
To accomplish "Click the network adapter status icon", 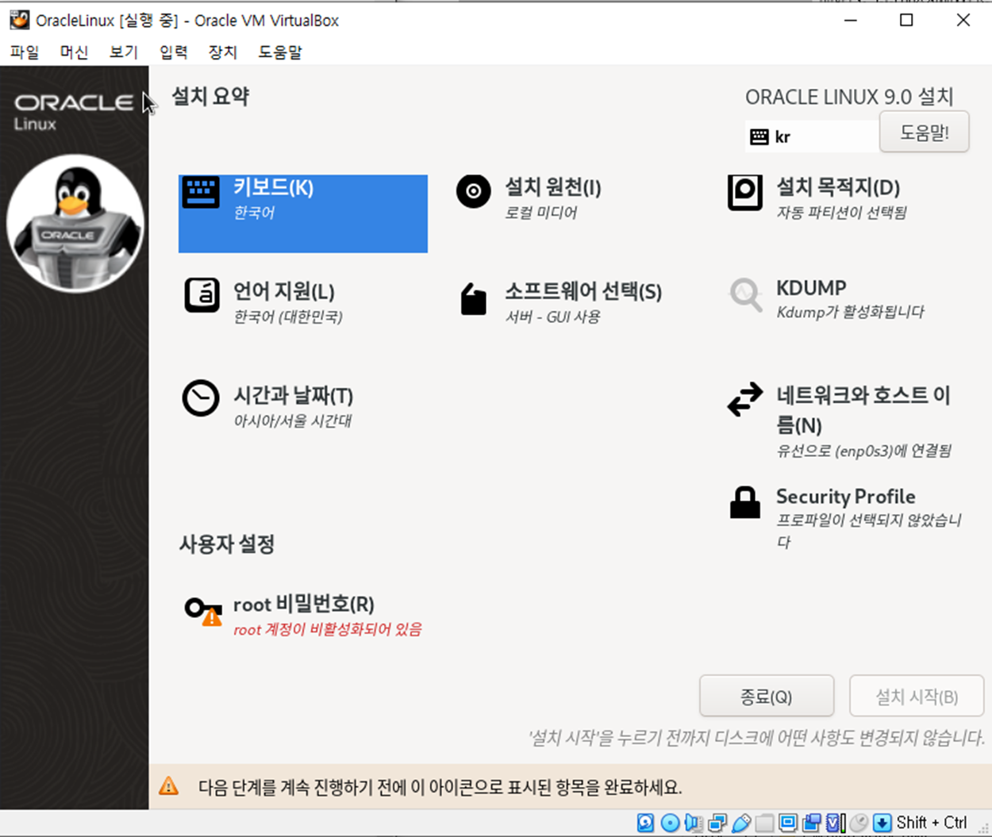I will 717,823.
